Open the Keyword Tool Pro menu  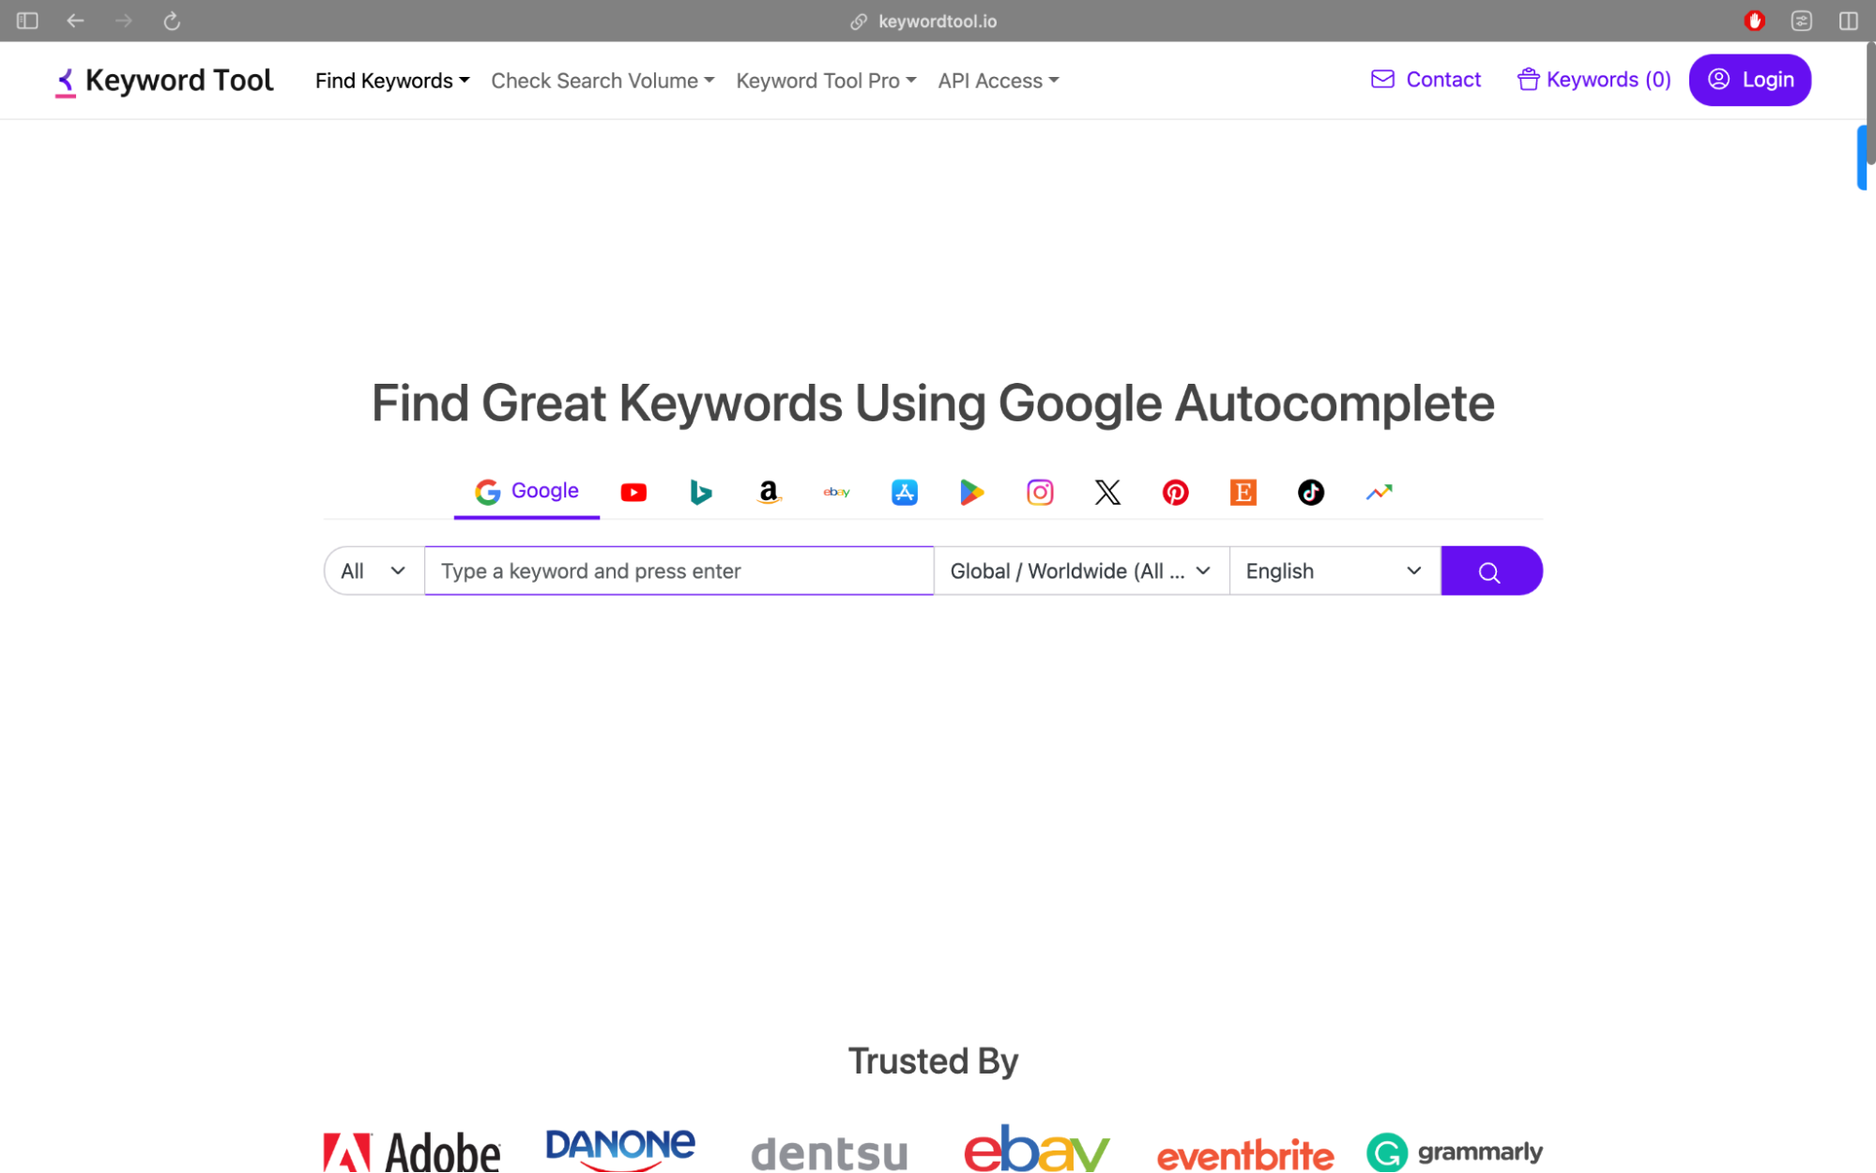[x=826, y=81]
